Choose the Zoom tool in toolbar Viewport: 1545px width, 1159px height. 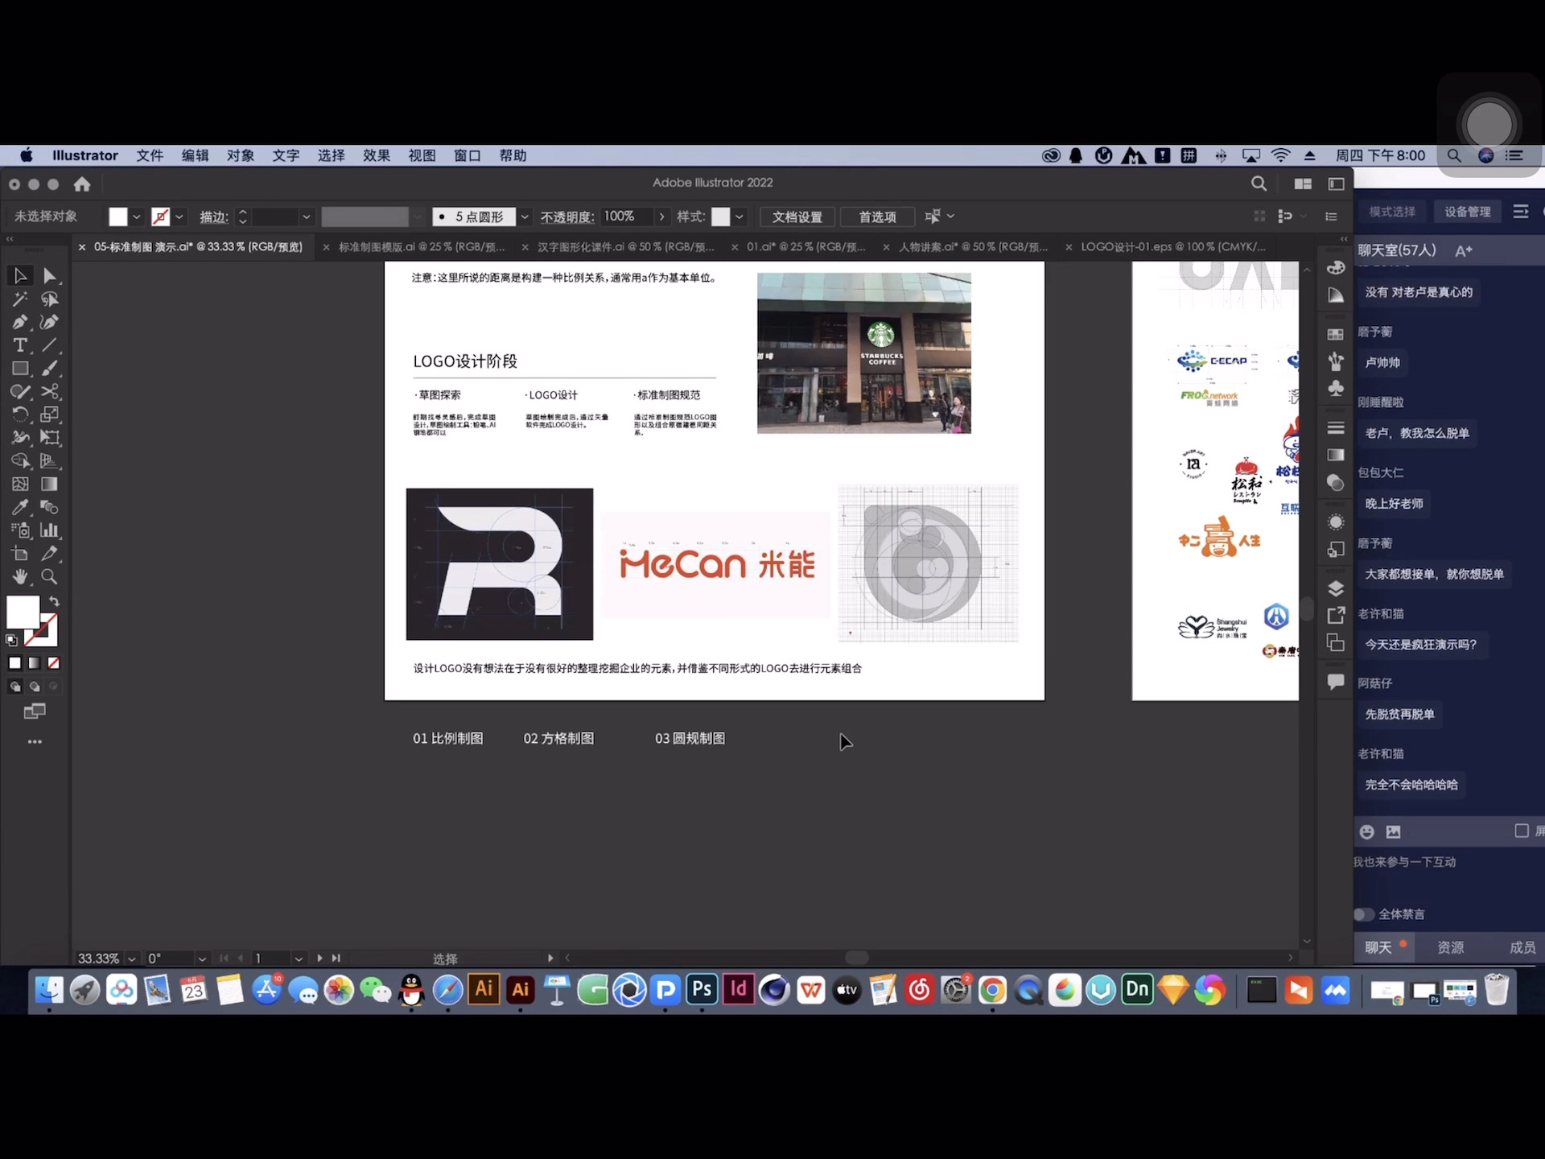(x=49, y=576)
